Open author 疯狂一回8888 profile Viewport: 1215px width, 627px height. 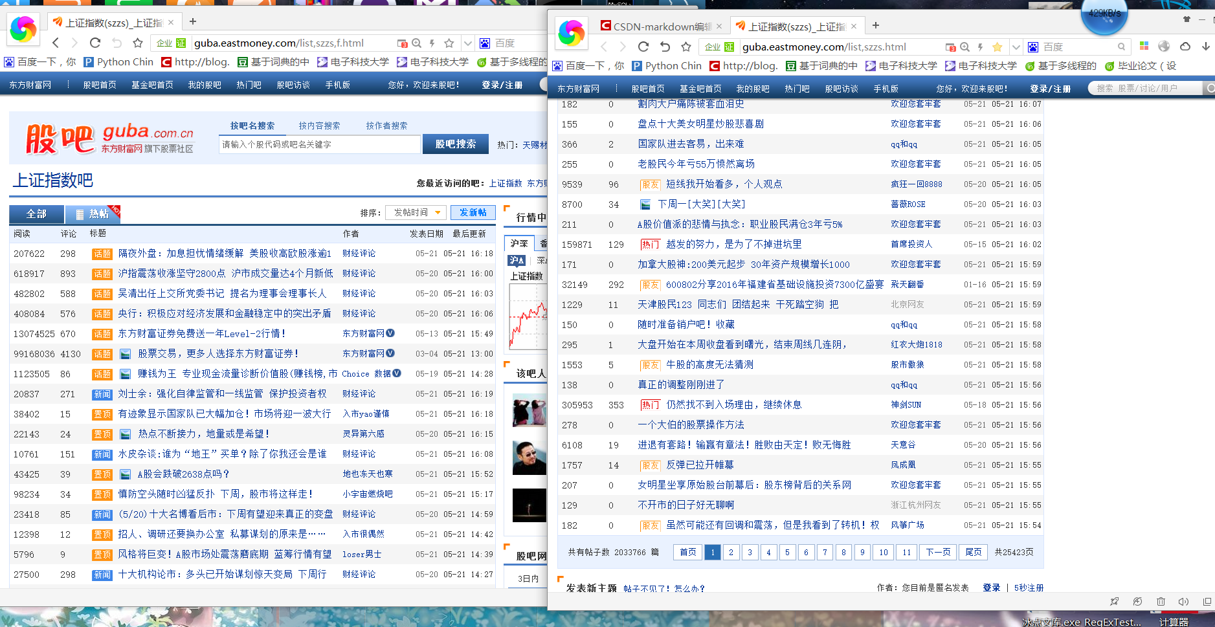click(x=916, y=184)
